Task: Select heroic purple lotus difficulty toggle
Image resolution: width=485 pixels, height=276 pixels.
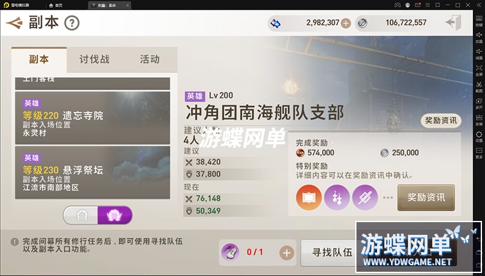Action: tap(115, 215)
